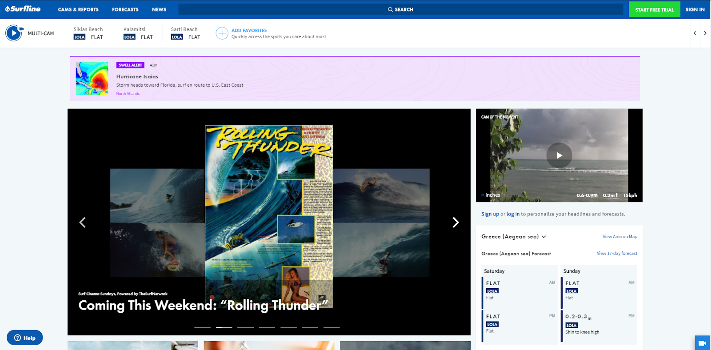Click Saturday AM LOLA badge
711x350 pixels.
[492, 291]
